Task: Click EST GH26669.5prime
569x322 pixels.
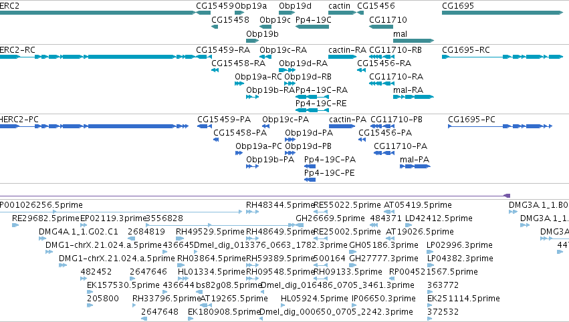Action: tap(330, 218)
